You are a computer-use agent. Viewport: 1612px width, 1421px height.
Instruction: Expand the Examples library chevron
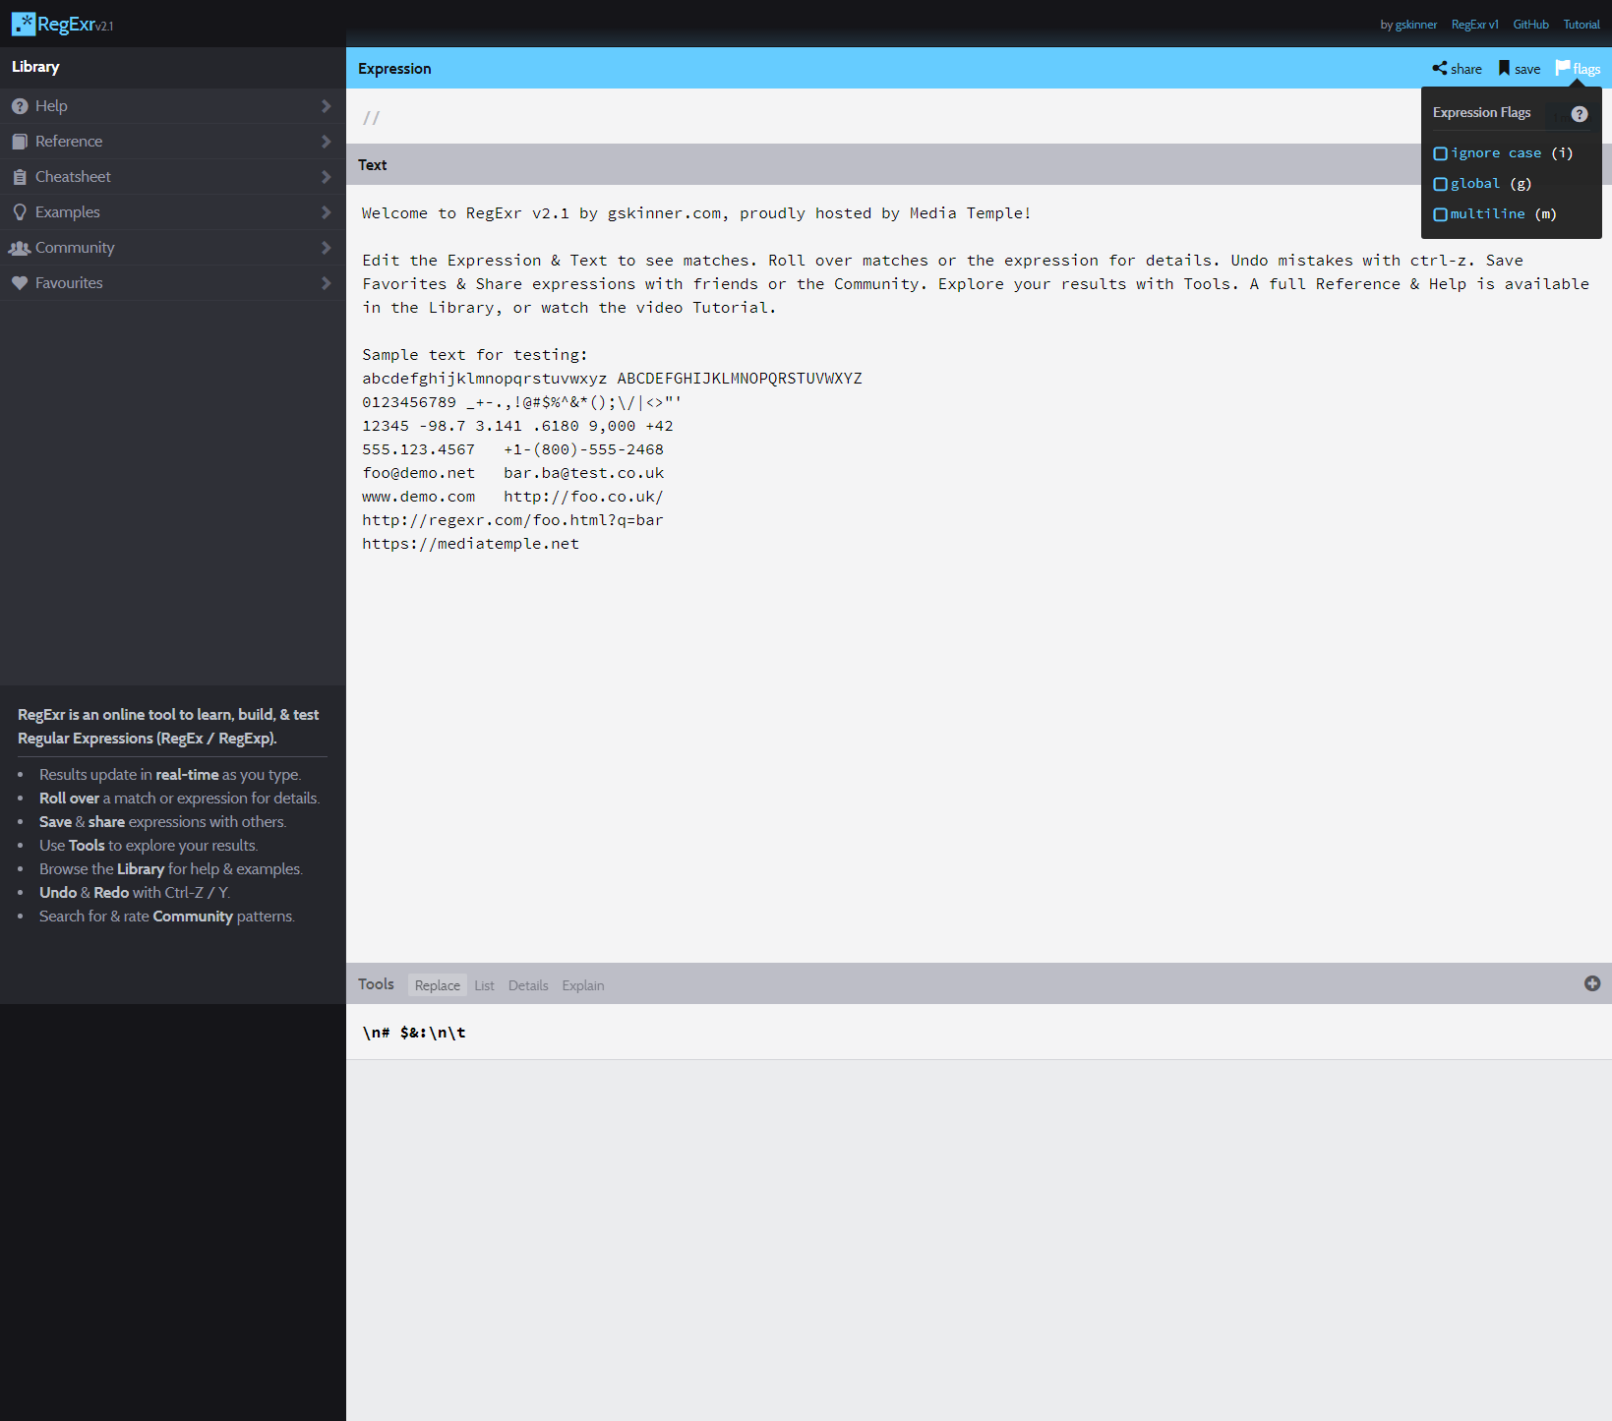coord(326,212)
